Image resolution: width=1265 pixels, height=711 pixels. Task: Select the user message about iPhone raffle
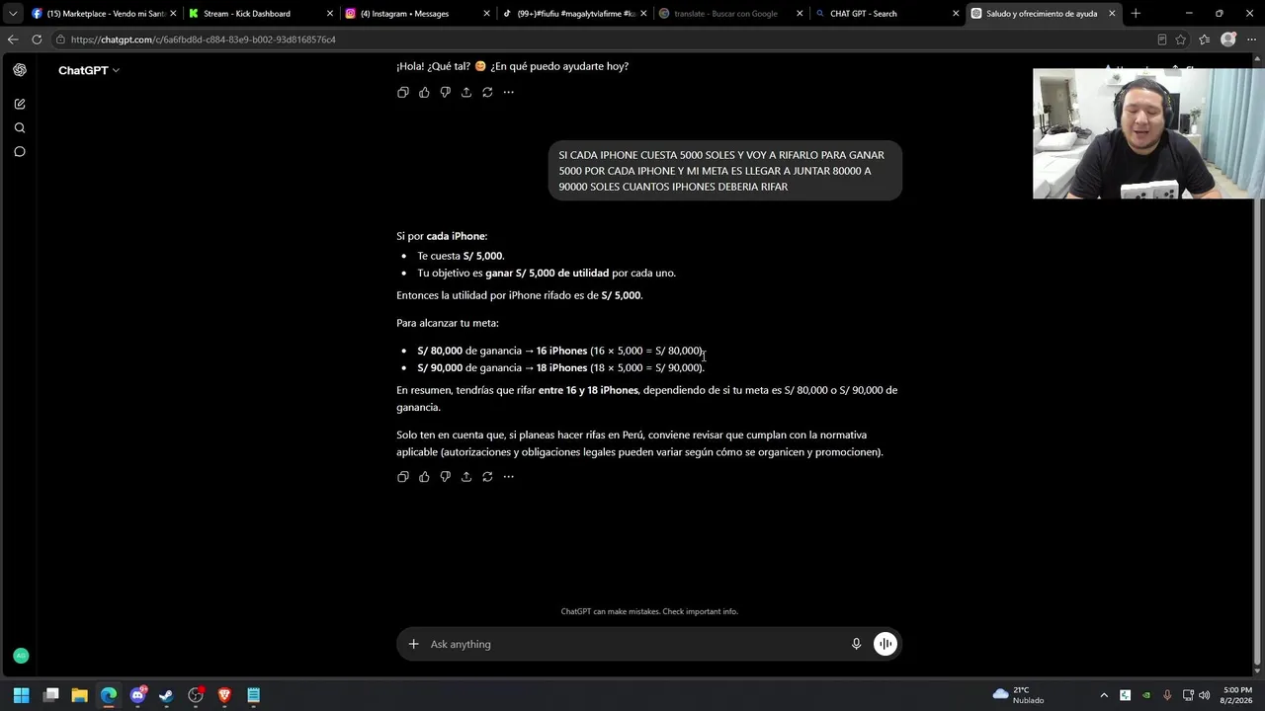(x=724, y=171)
